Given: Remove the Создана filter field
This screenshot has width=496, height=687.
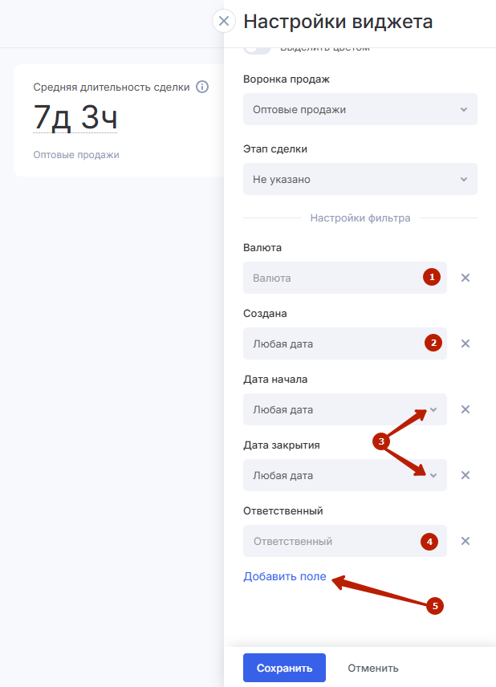Looking at the screenshot, I should 466,343.
